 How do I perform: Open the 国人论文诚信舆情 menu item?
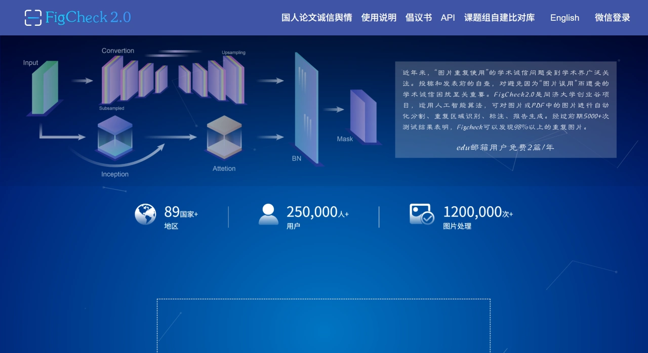pos(316,18)
